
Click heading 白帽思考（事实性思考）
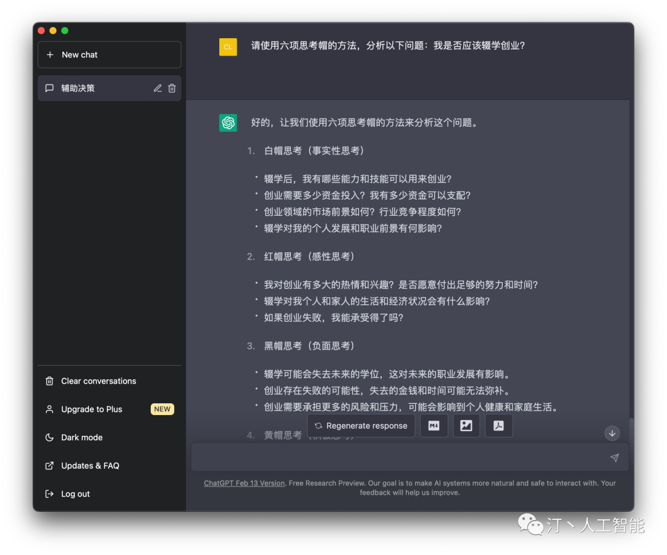pyautogui.click(x=314, y=150)
